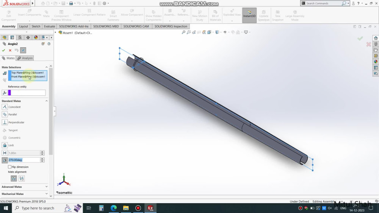Open the Assembly ribbon tab
Screen dimensions: 379x213
[x=9, y=26]
